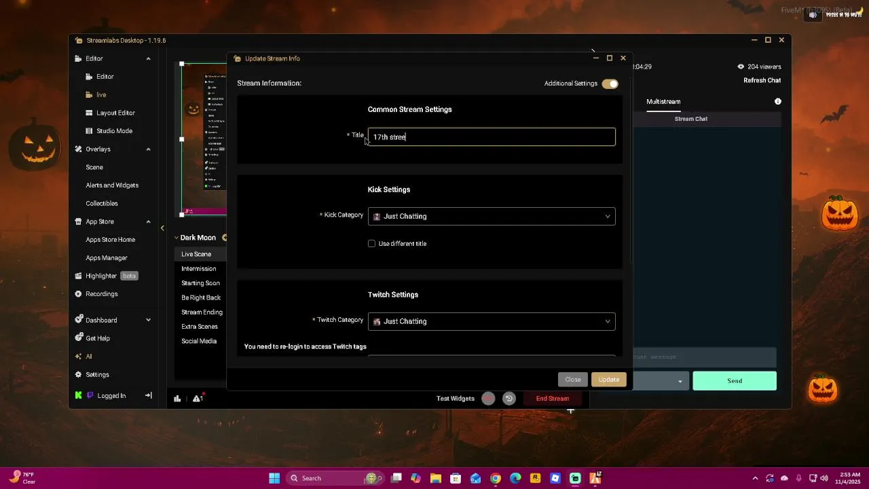869x489 pixels.
Task: Select the Social Media scene
Action: coord(199,341)
